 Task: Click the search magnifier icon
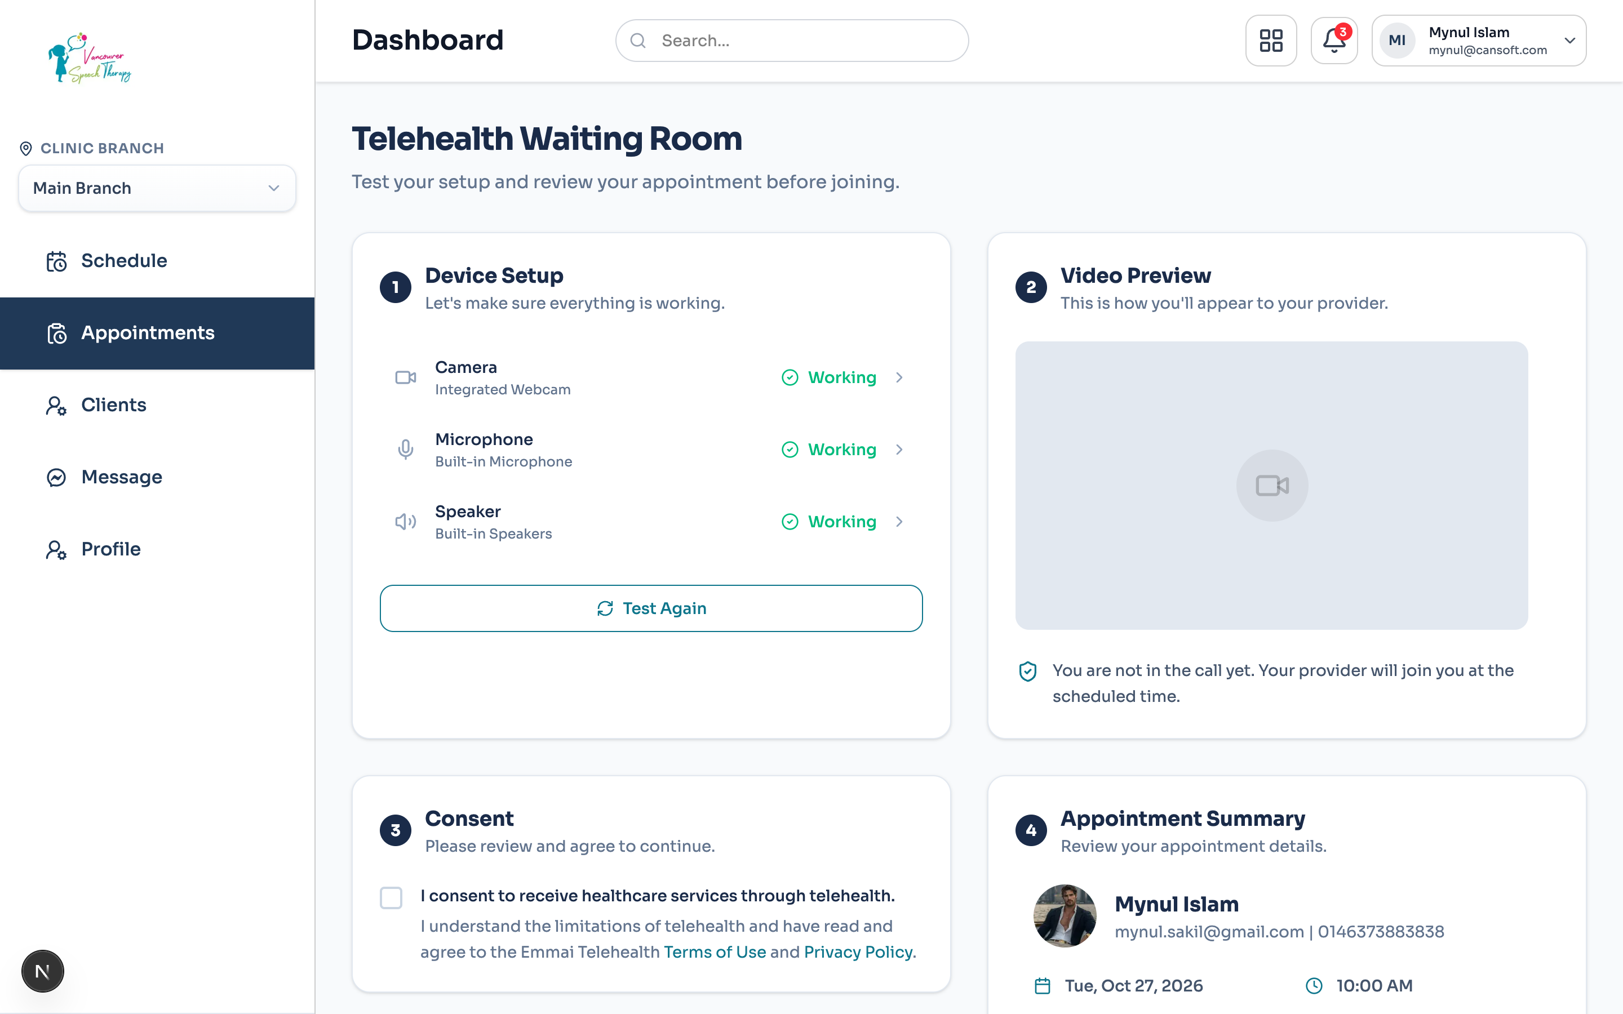click(638, 40)
